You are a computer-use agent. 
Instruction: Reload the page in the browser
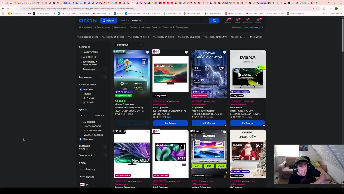coord(13,8)
